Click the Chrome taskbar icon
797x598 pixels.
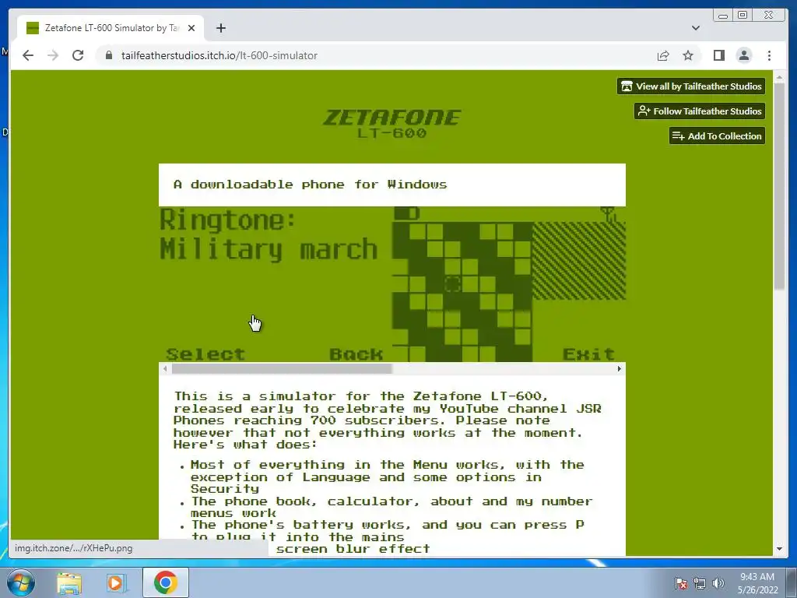[165, 582]
